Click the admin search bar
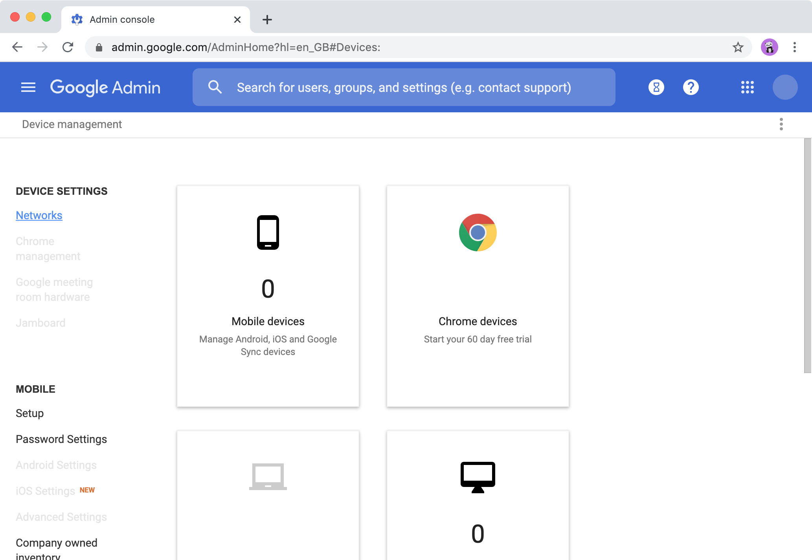This screenshot has height=560, width=812. click(x=404, y=87)
